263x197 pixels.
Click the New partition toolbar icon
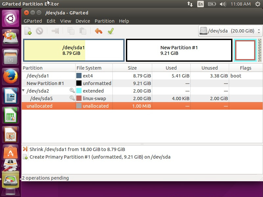click(28, 31)
